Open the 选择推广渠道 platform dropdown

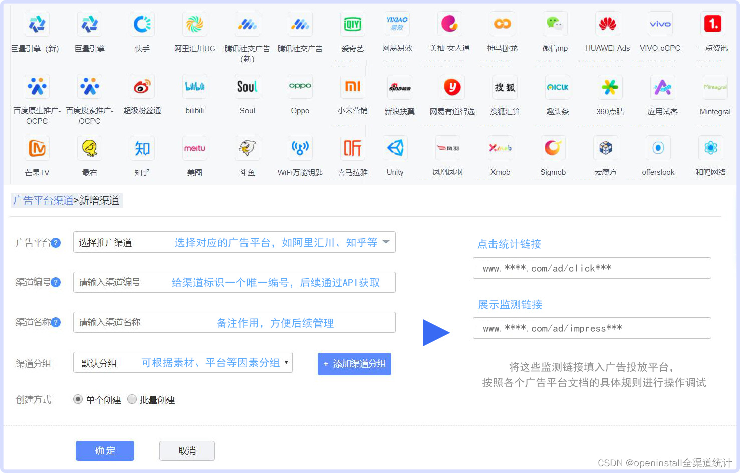(234, 242)
